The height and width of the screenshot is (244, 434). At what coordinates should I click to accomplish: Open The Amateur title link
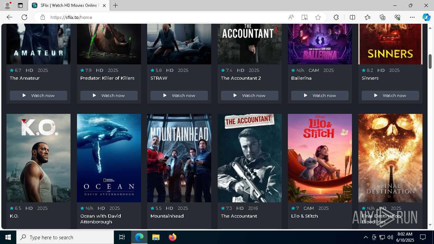point(25,78)
